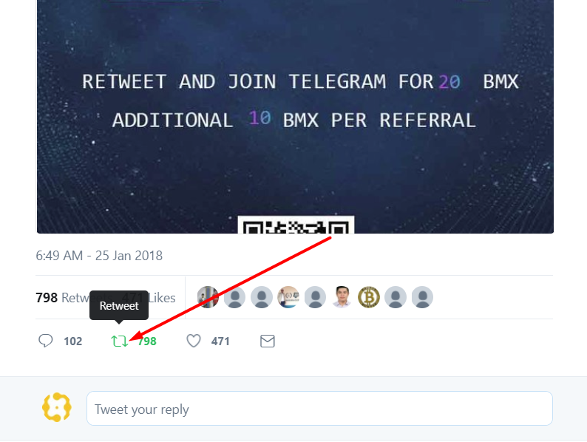Click the golden Bitcoin avatar

coord(369,298)
